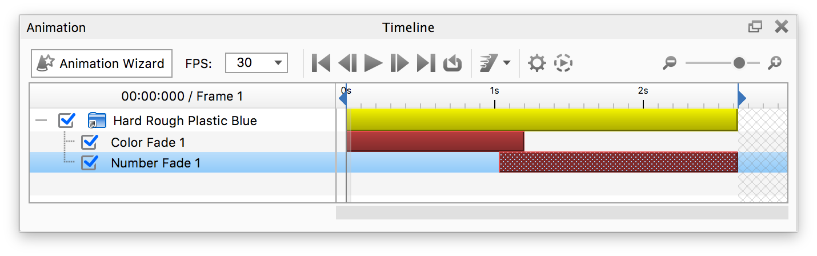Open the animation settings gear
Screen dimensions: 817x256
tap(536, 63)
